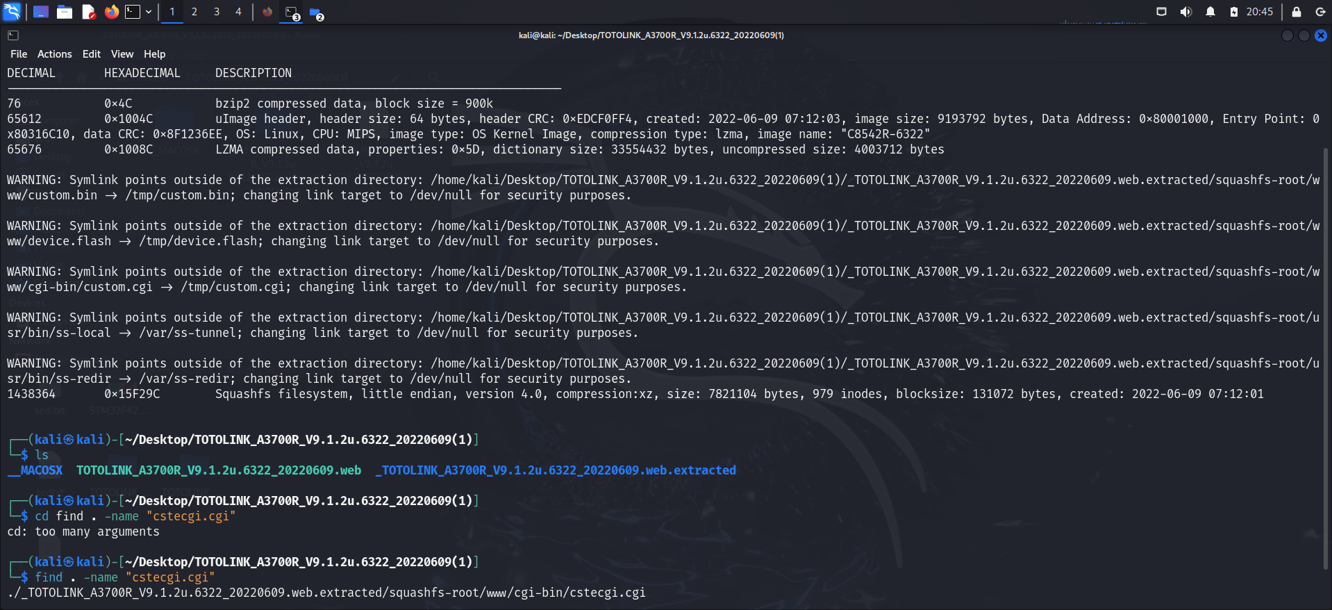The image size is (1332, 610).
Task: Open the wired network status icon
Action: 1161,12
